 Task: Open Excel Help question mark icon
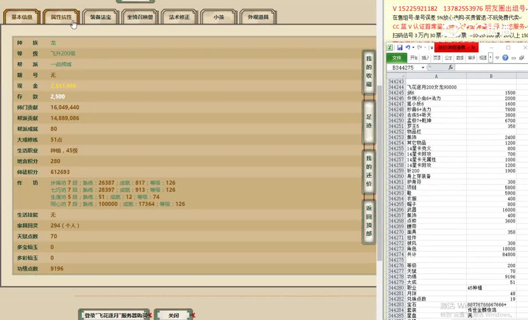(505, 58)
